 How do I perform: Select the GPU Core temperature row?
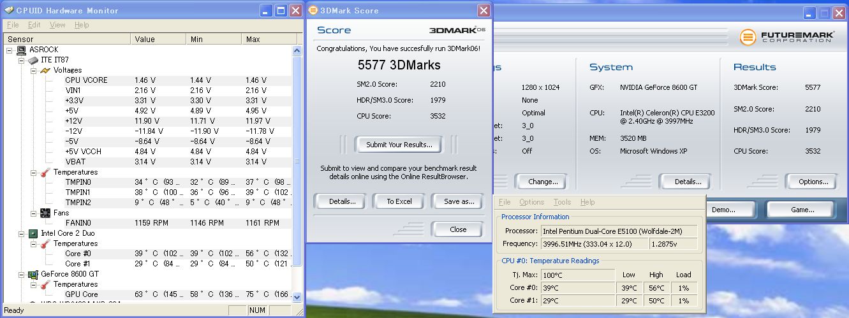click(x=148, y=294)
